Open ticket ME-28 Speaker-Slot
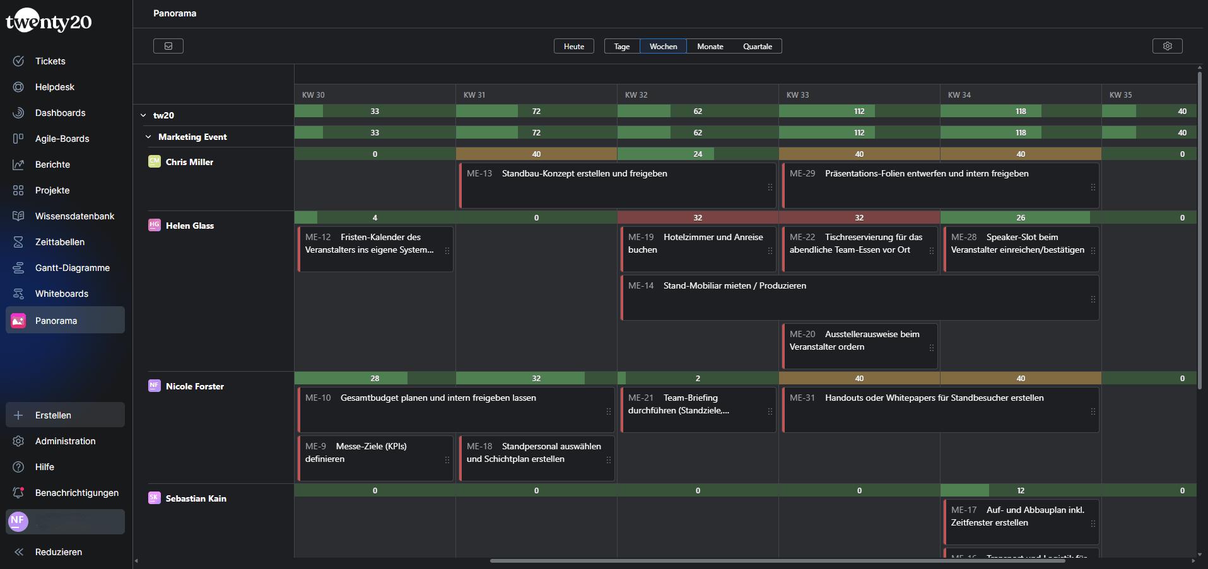1208x569 pixels. (x=1021, y=249)
